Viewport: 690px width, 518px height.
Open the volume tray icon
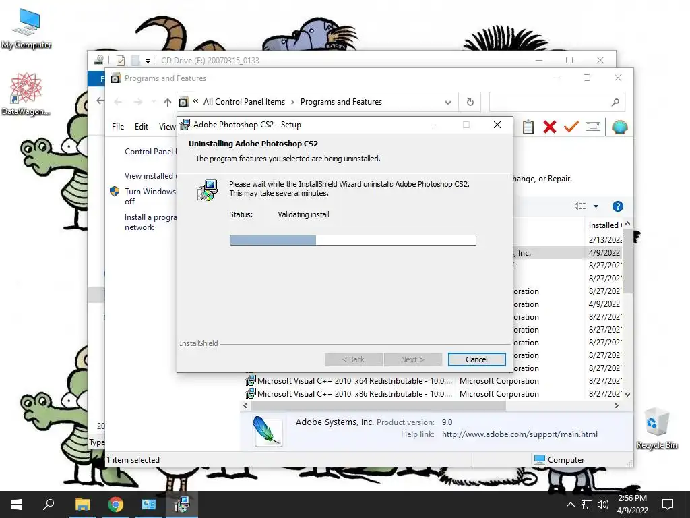click(603, 505)
